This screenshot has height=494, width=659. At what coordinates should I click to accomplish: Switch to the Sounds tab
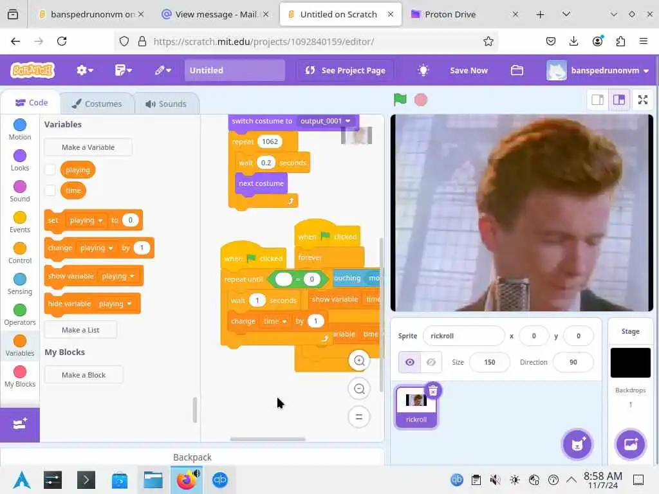[166, 104]
